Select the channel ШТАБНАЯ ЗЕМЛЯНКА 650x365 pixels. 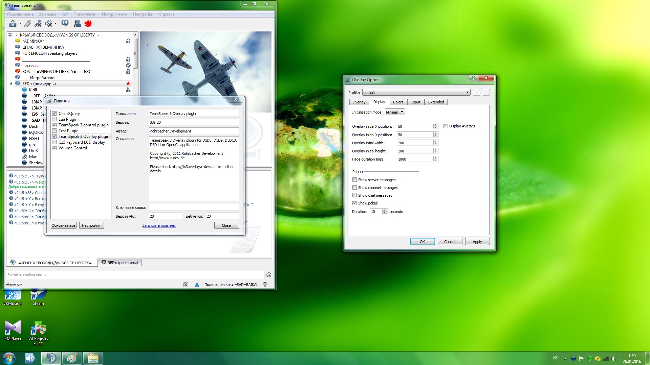click(x=43, y=47)
